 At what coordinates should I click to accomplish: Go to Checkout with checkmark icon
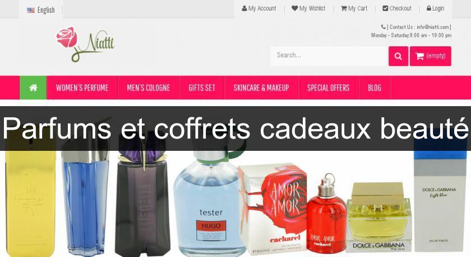(x=397, y=8)
